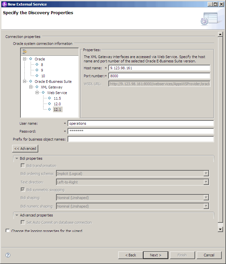Check 'Set Auto Commit on database connection'
226x264 pixels.
pyautogui.click(x=23, y=222)
